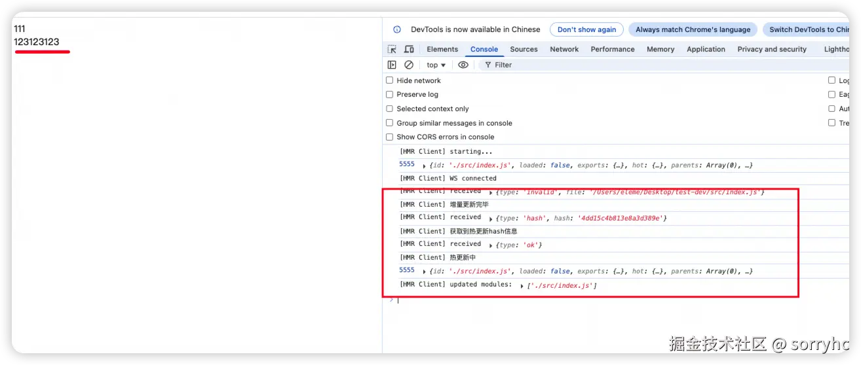The height and width of the screenshot is (365, 861).
Task: Click the funnel icon in the Filter box
Action: click(488, 65)
